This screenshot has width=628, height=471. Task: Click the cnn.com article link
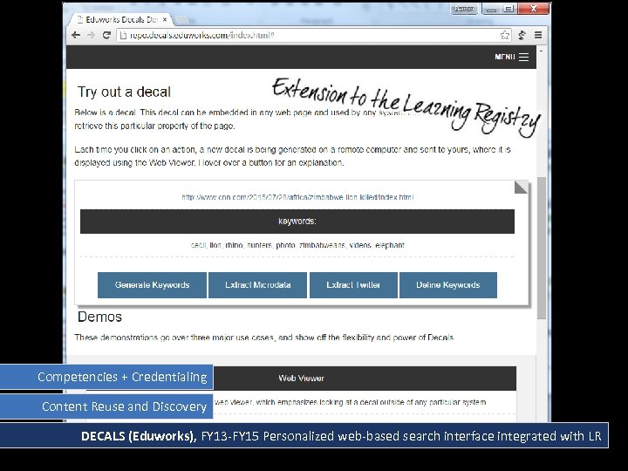point(297,197)
